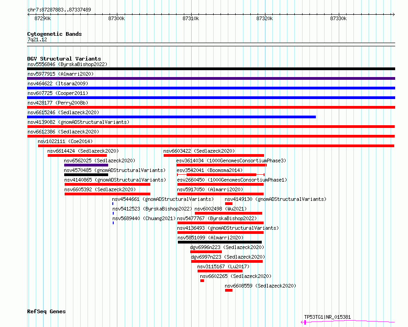Select the blue nsv464622 variant bar

click(211, 88)
